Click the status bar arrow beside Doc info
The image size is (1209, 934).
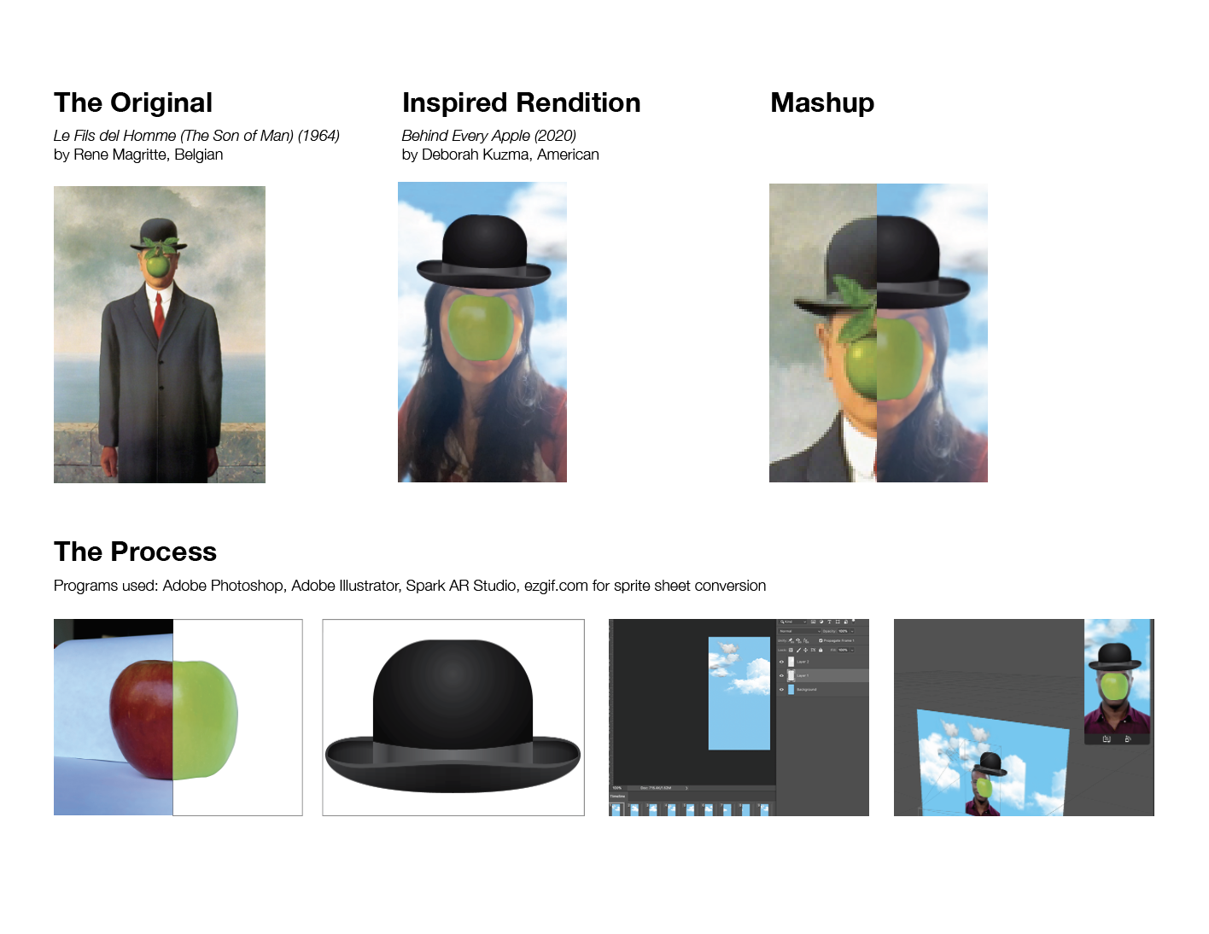(x=686, y=788)
